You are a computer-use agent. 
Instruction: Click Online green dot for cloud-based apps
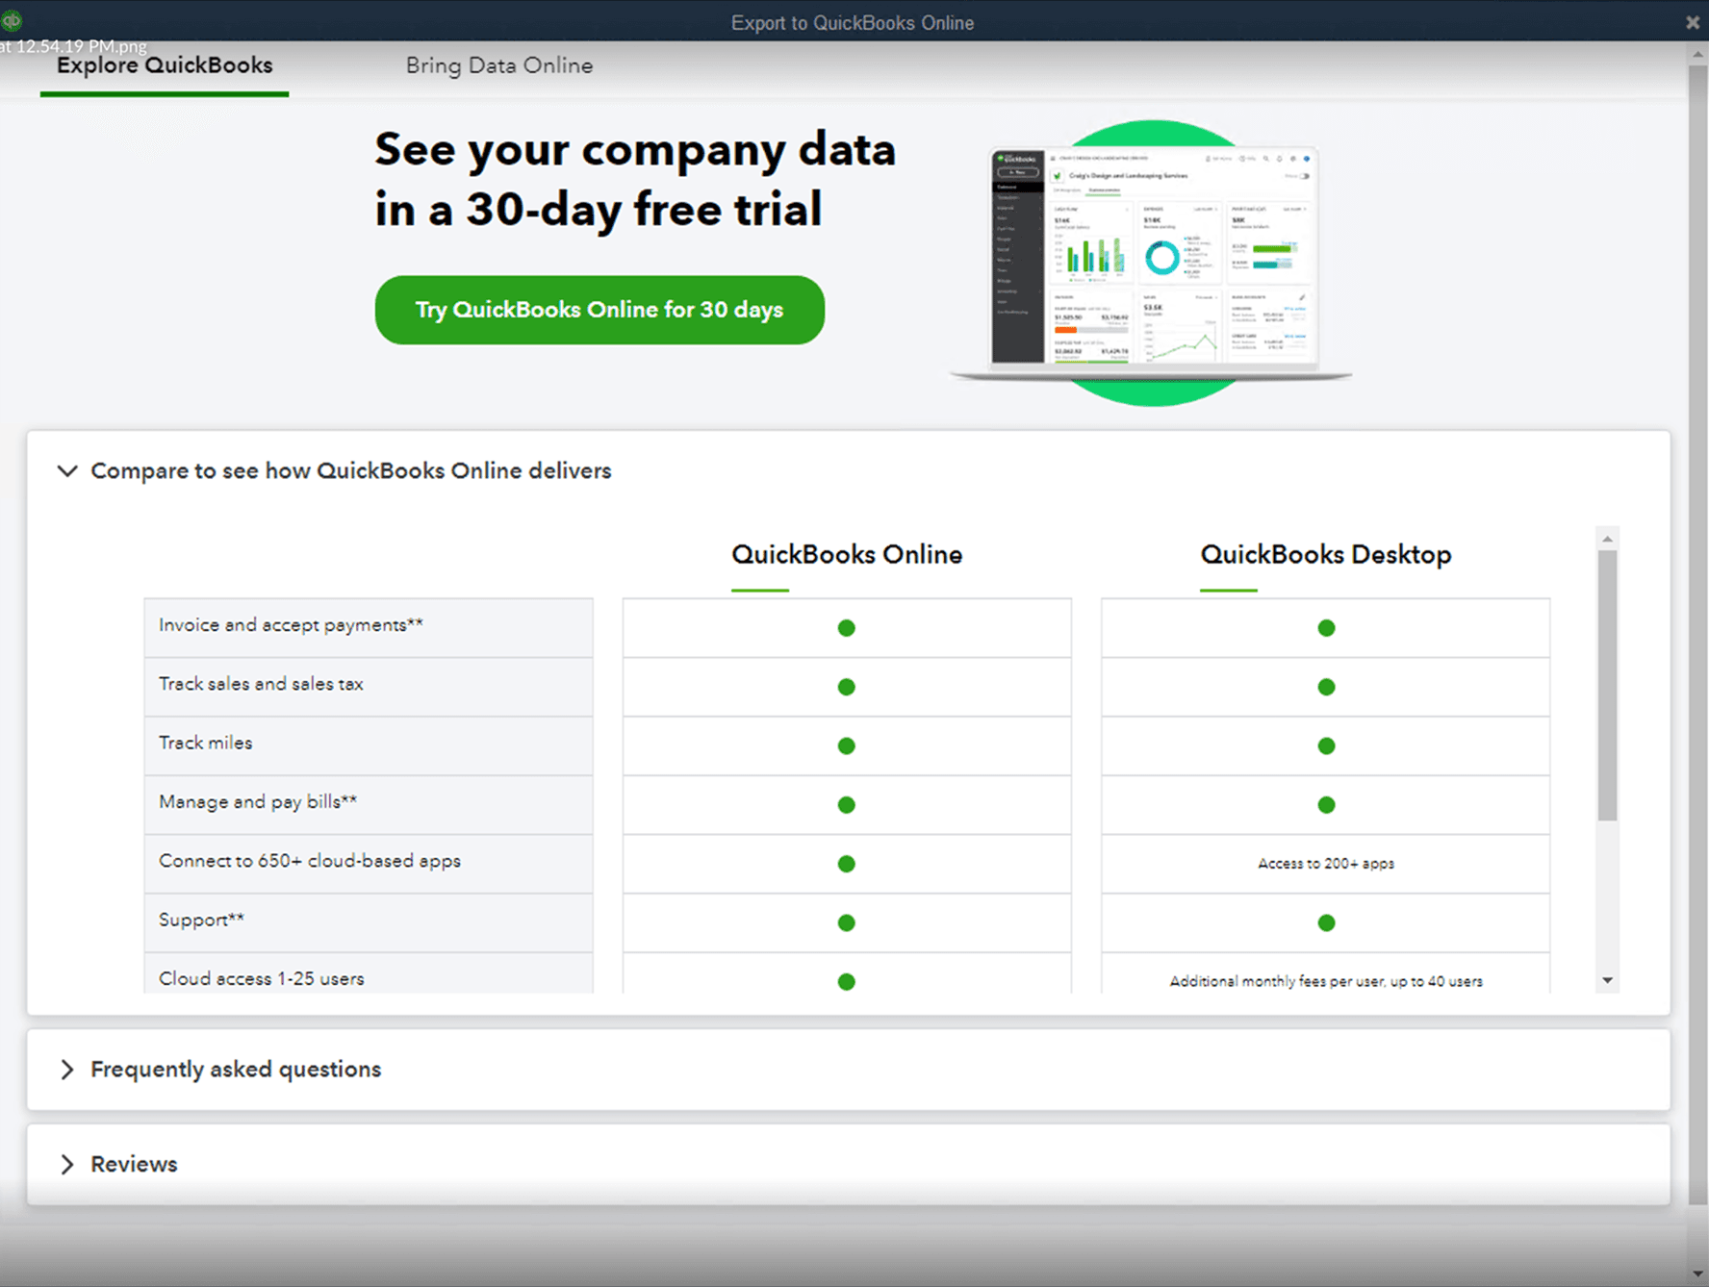click(847, 864)
